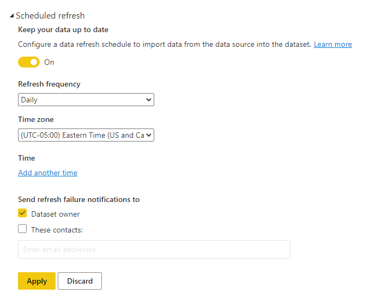Apply the refresh schedule settings
The width and height of the screenshot is (382, 300).
pyautogui.click(x=37, y=281)
